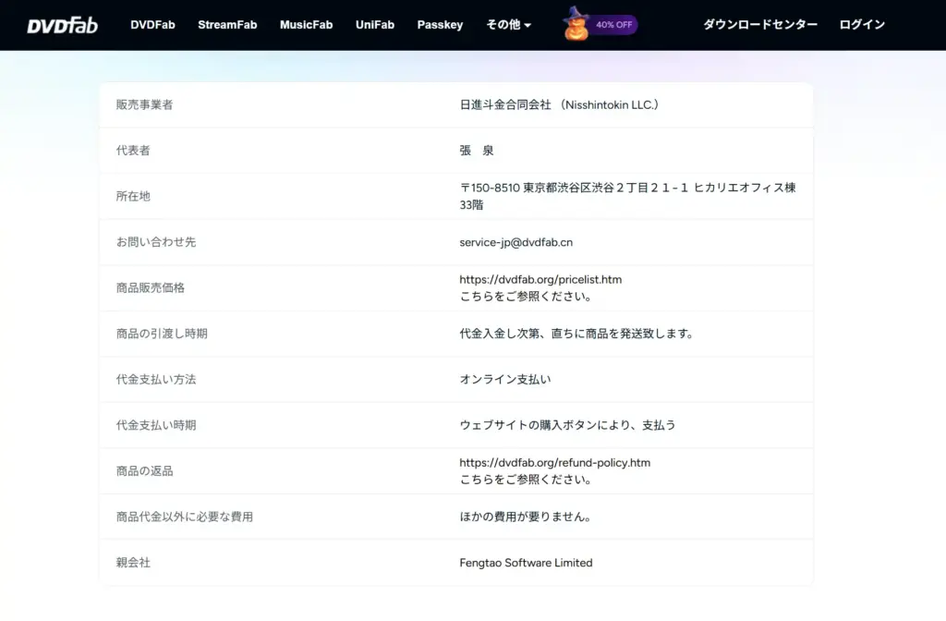Select the 代表者 label
Viewport: 946px width, 621px height.
coord(134,151)
